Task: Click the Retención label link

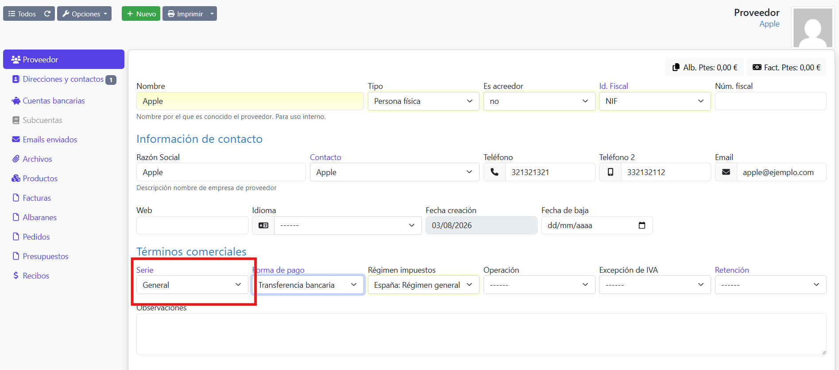Action: pos(732,270)
